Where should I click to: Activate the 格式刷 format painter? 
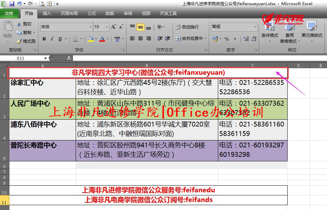click(x=26, y=41)
